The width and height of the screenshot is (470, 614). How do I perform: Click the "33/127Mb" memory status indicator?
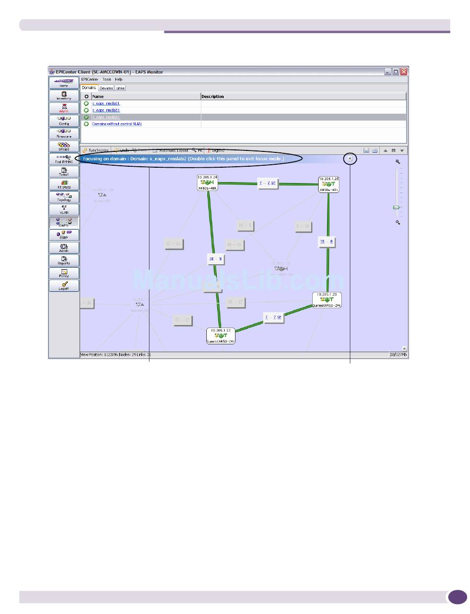point(398,355)
